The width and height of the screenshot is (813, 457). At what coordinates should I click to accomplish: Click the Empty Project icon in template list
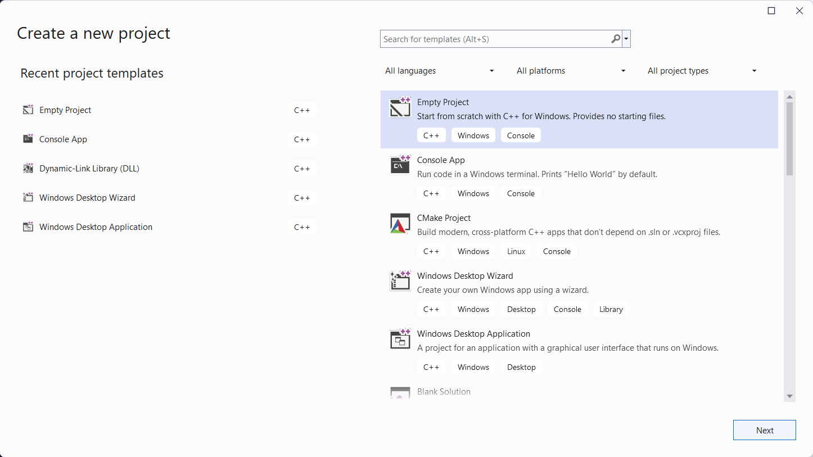400,107
